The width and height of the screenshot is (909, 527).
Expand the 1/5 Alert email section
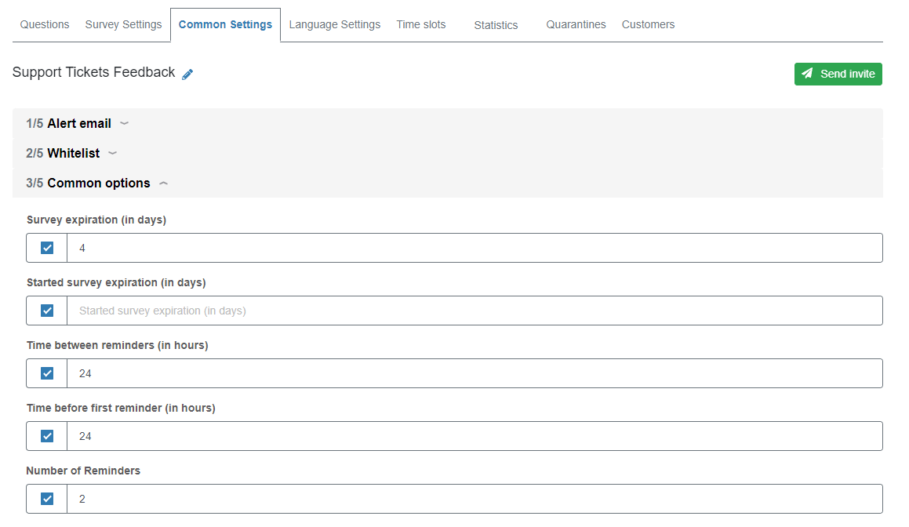(448, 123)
